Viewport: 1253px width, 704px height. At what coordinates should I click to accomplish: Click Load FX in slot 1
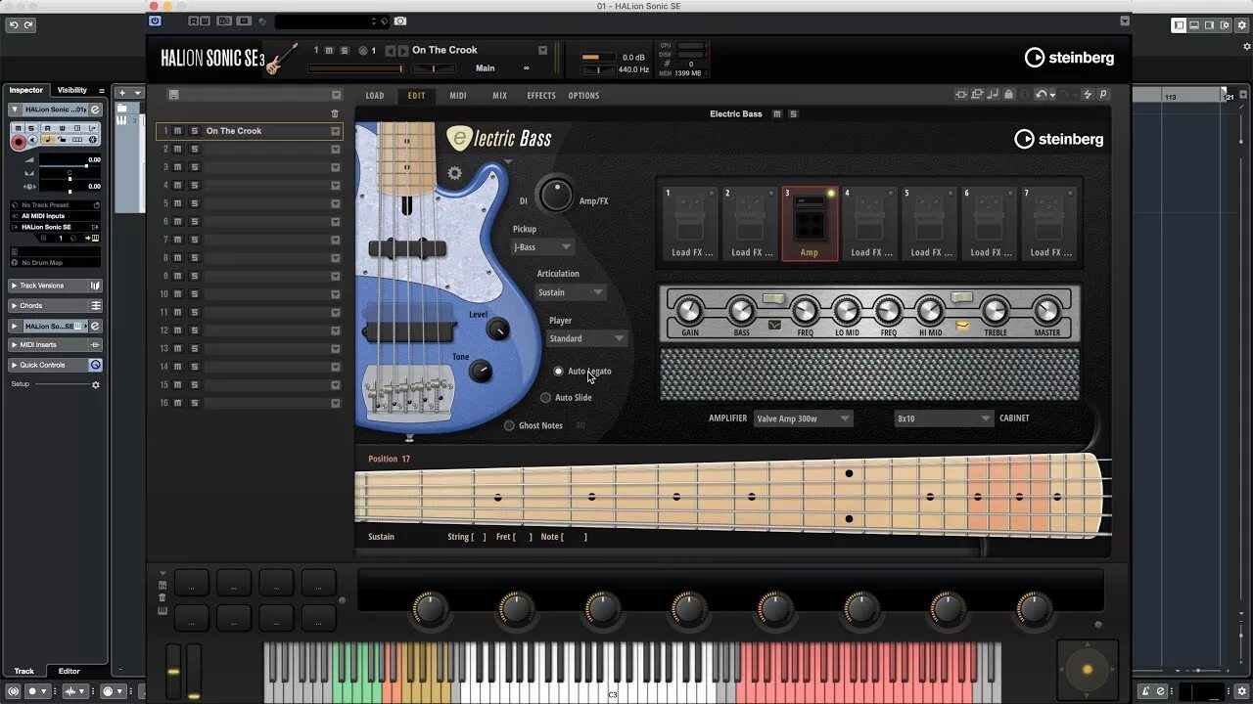pos(689,251)
